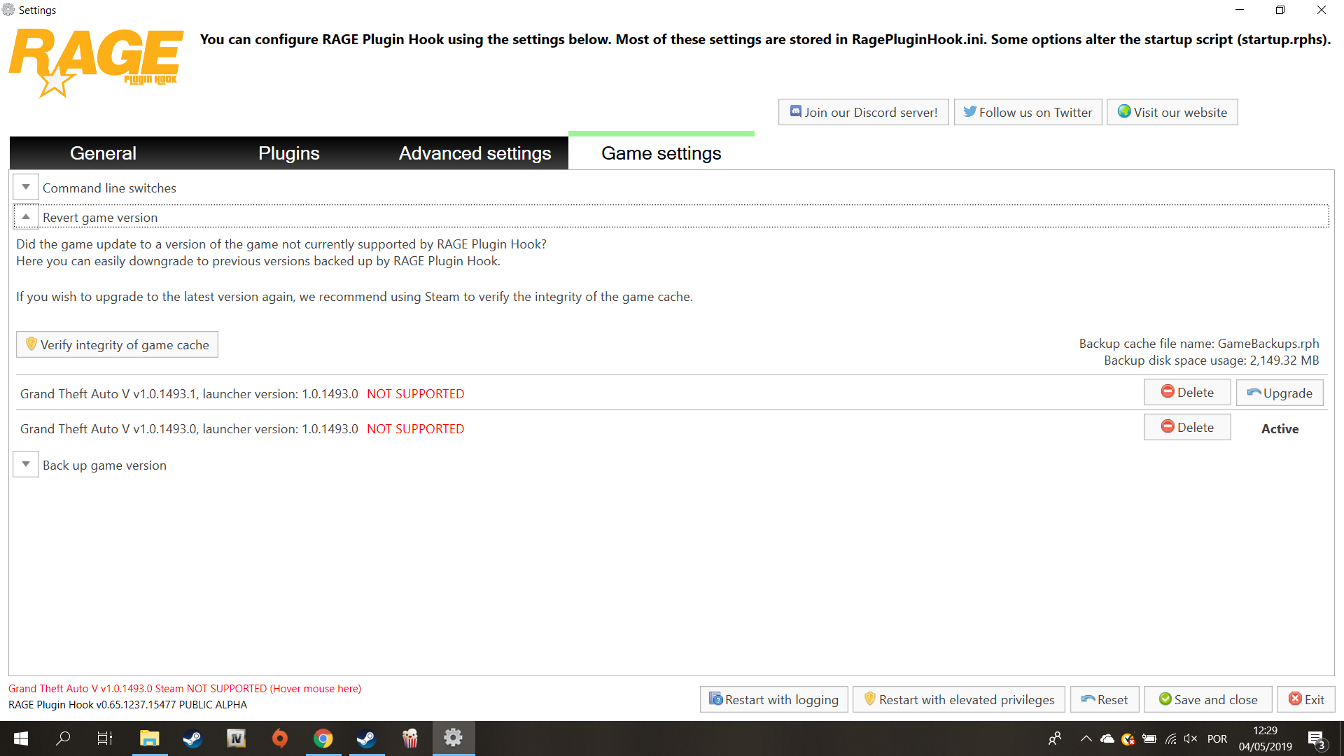
Task: Upgrade to game version v1.0.1493.1
Action: [x=1279, y=393]
